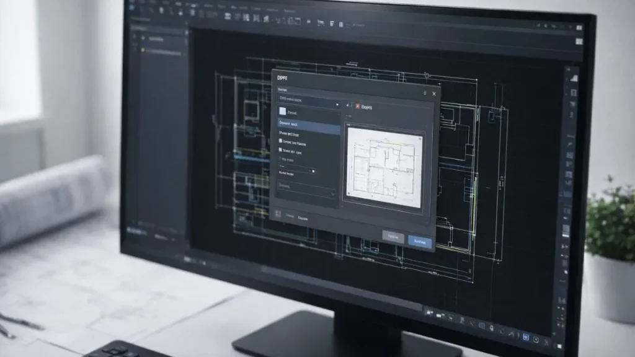635x357 pixels.
Task: Click the gray button beside the blue button
Action: coord(393,237)
